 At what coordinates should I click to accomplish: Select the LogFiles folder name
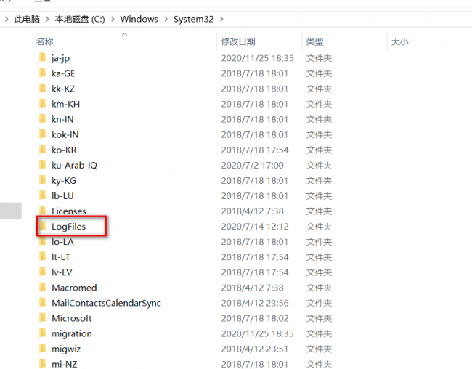(x=69, y=227)
